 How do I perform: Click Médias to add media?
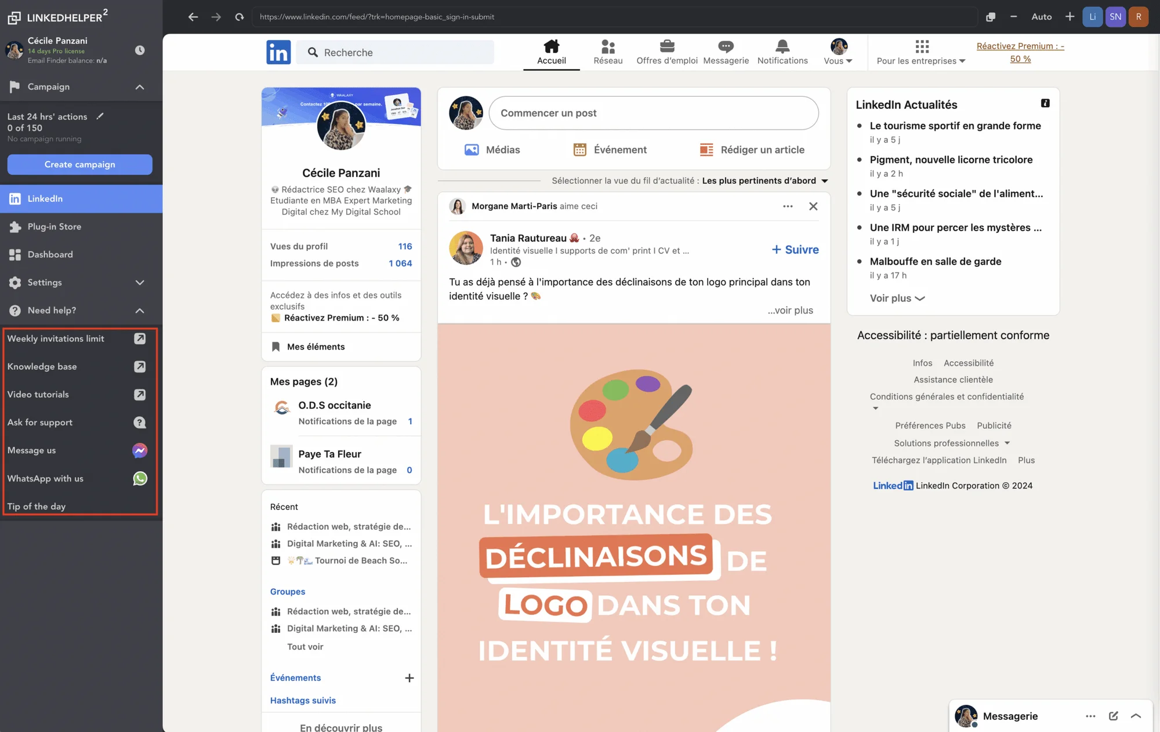click(x=492, y=150)
